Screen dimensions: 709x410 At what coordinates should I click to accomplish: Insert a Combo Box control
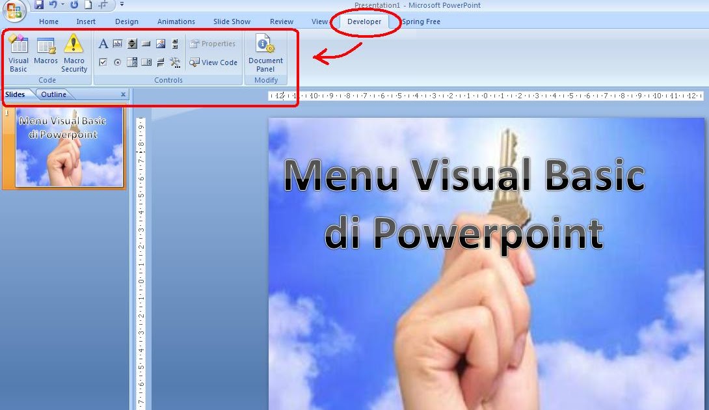[132, 62]
